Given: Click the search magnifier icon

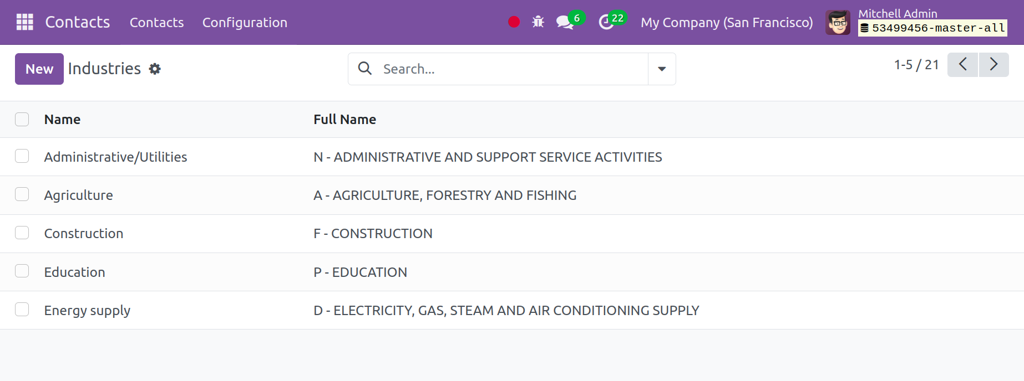Looking at the screenshot, I should (x=364, y=69).
